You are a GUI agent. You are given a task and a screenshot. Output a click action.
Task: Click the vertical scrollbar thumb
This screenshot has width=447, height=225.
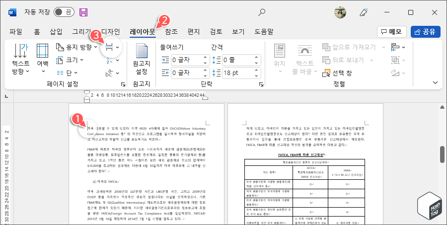click(442, 154)
